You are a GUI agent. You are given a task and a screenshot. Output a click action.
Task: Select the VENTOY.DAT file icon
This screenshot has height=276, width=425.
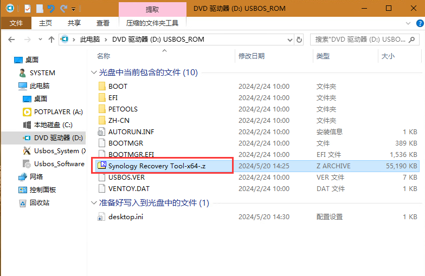[x=102, y=188]
